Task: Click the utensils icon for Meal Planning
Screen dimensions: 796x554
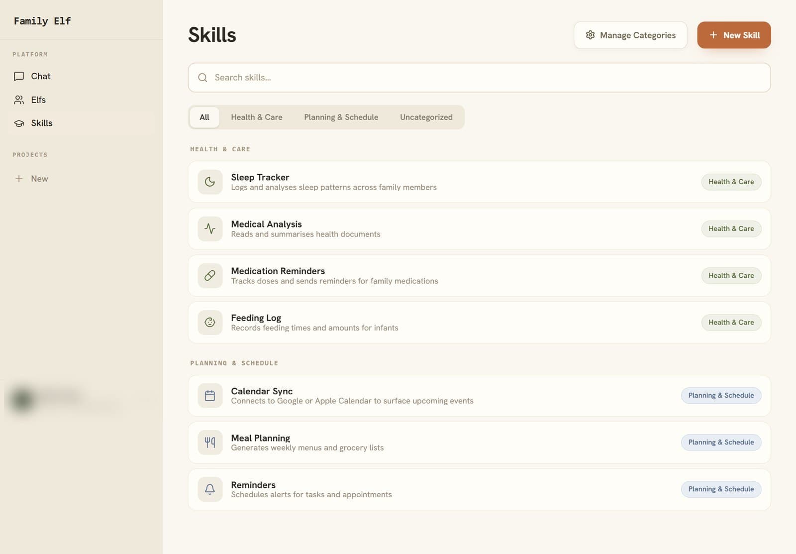Action: tap(210, 443)
